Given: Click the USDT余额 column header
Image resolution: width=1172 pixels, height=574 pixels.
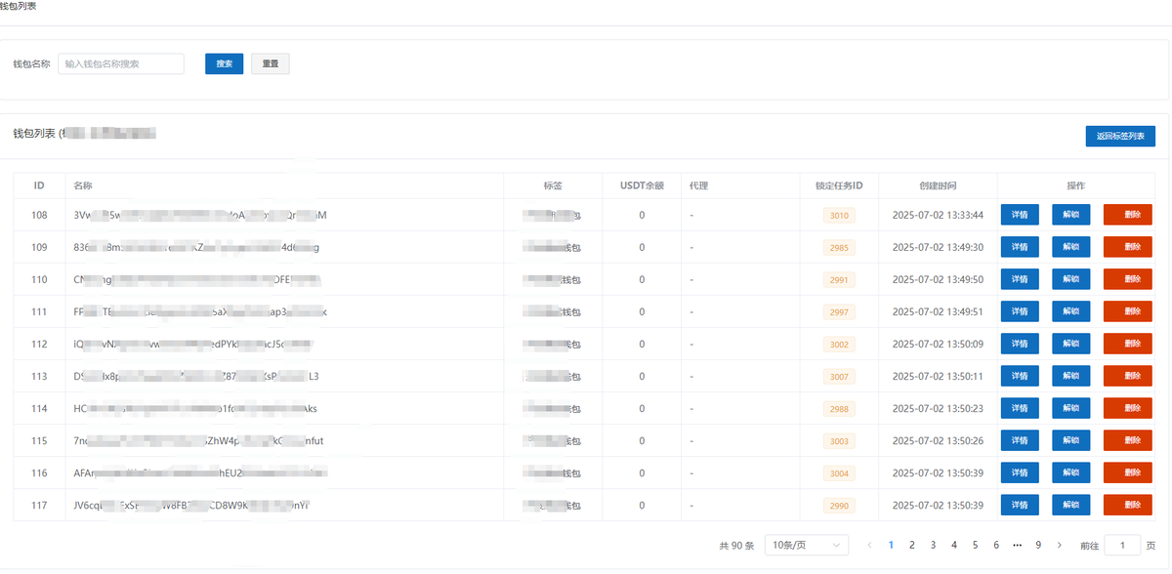Looking at the screenshot, I should (x=642, y=185).
